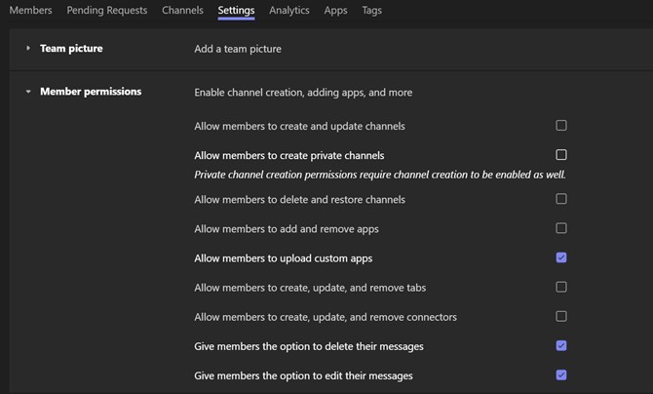Screen dimensions: 653x394
Task: Check create, update, and remove tabs box
Action: click(561, 287)
